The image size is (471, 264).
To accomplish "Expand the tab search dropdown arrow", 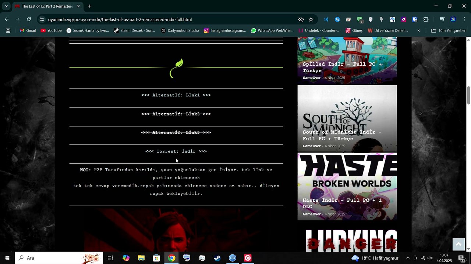I will [6, 6].
